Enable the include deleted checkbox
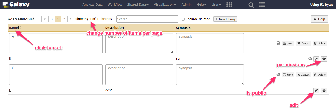The image size is (336, 111). click(183, 19)
